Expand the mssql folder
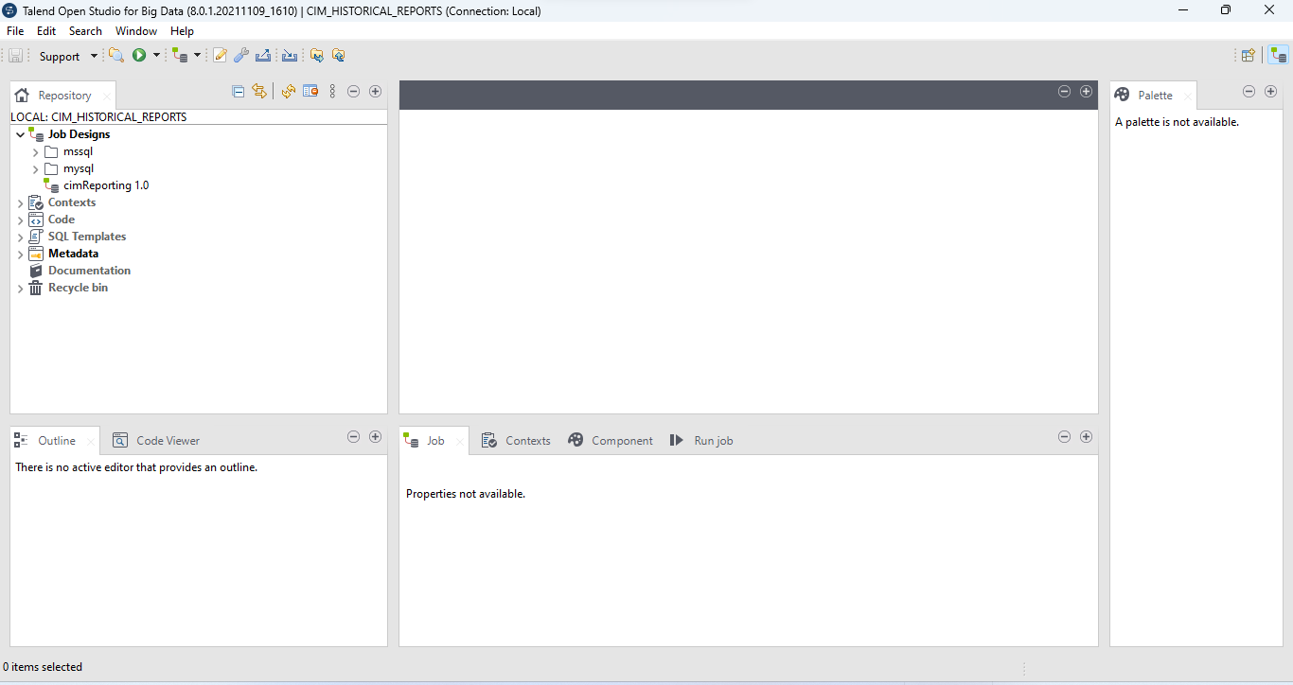1293x685 pixels. [36, 152]
